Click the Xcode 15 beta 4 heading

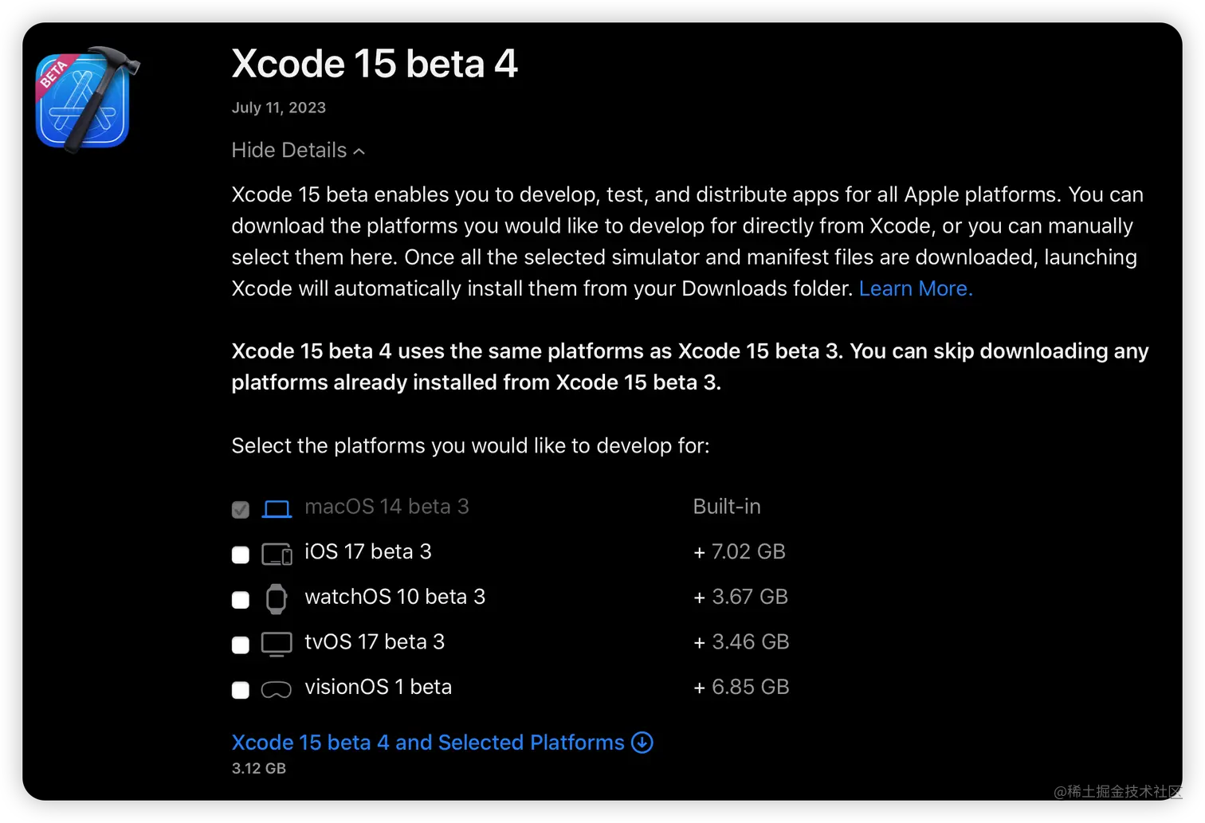coord(375,64)
